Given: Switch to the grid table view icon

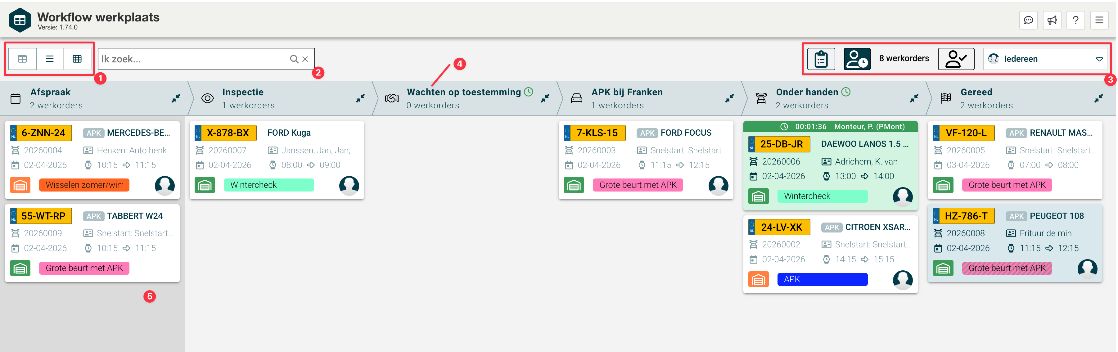Looking at the screenshot, I should click(77, 59).
